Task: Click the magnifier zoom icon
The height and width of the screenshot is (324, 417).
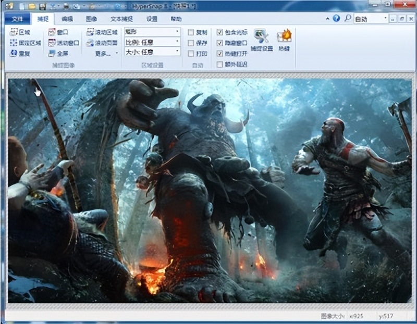Action: point(348,18)
